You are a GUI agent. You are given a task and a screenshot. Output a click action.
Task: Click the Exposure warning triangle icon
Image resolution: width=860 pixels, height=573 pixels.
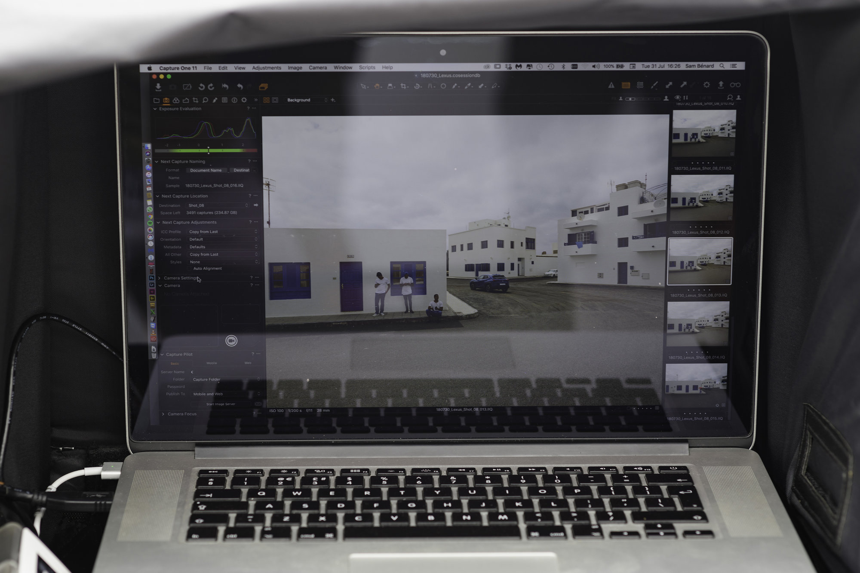click(x=611, y=85)
